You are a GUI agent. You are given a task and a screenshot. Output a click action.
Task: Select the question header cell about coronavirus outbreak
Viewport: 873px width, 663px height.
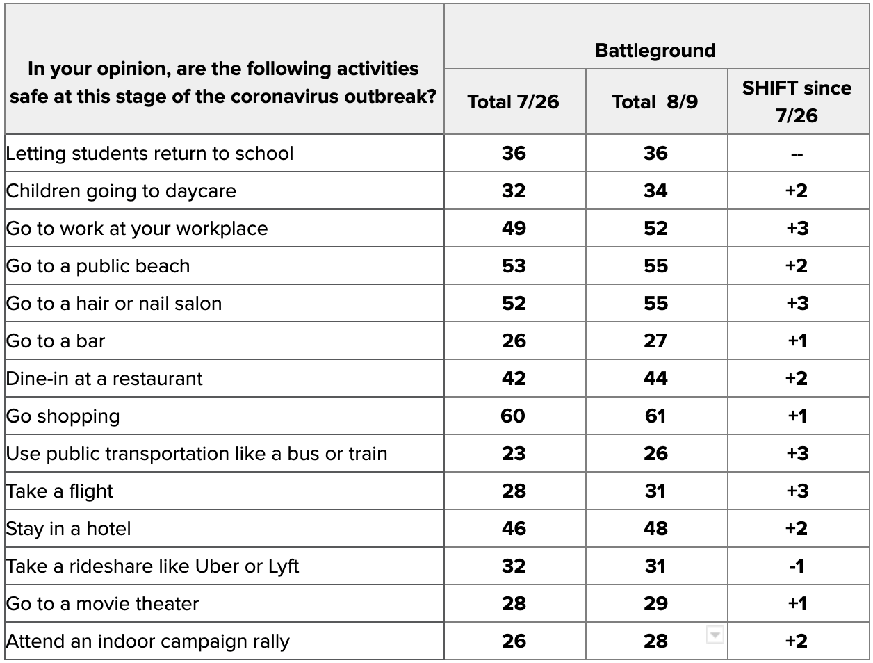click(224, 69)
